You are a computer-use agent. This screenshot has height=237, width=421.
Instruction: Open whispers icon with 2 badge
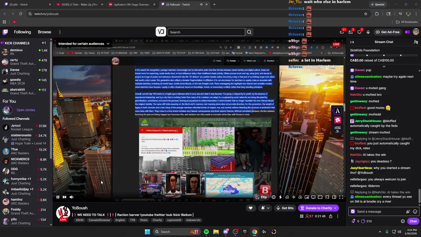click(359, 32)
